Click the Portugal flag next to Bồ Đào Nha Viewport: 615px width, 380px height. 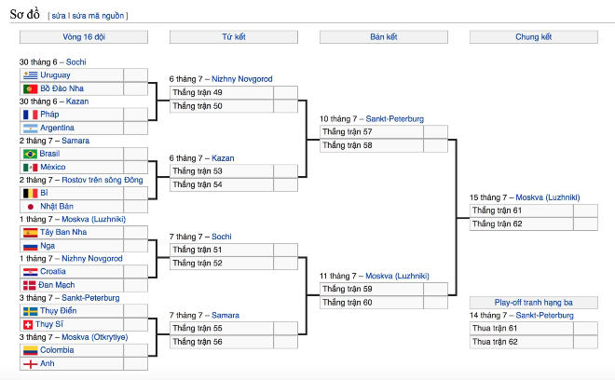click(x=30, y=88)
